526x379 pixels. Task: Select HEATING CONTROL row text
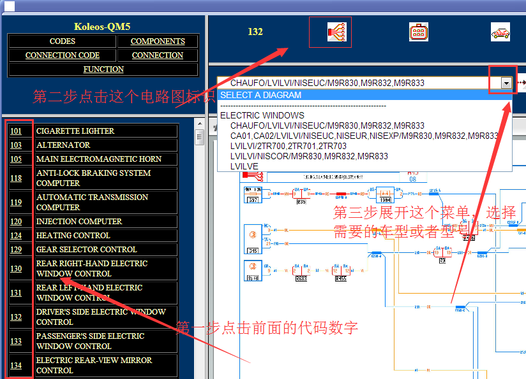click(73, 236)
